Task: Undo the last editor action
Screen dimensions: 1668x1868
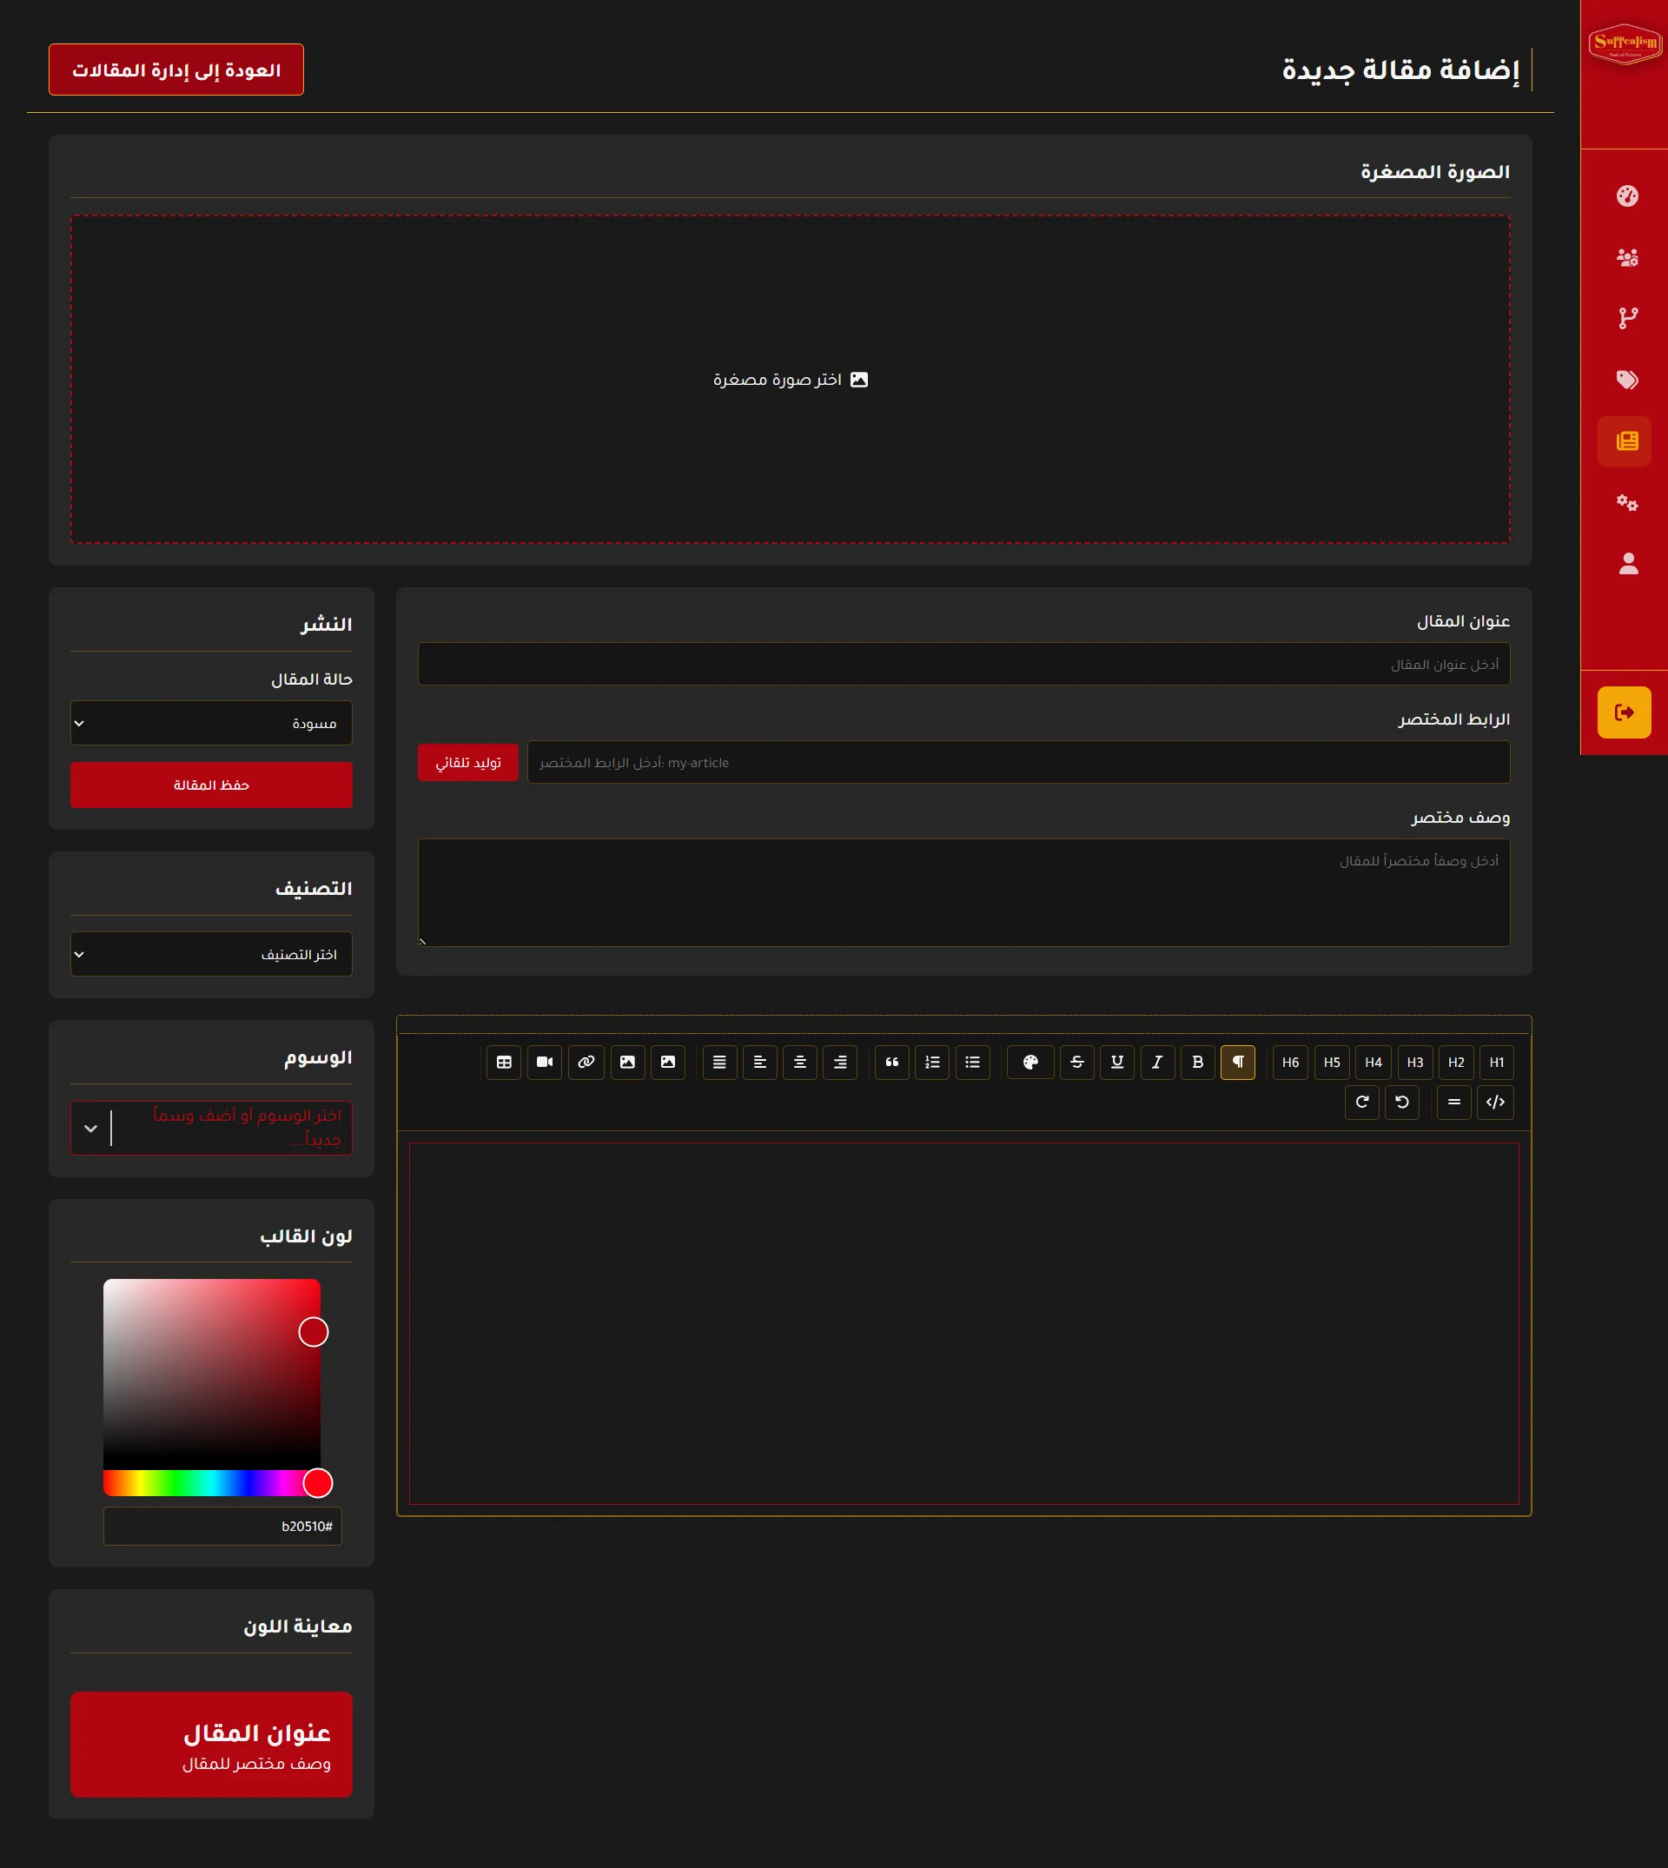Action: click(x=1402, y=1102)
